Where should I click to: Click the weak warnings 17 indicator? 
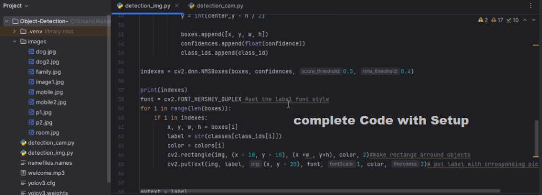497,20
